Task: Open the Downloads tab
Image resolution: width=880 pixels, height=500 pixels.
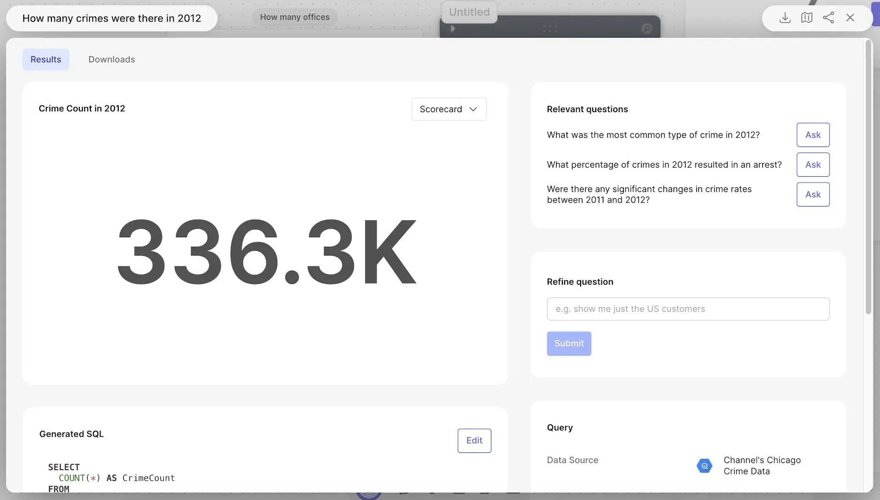Action: 111,60
